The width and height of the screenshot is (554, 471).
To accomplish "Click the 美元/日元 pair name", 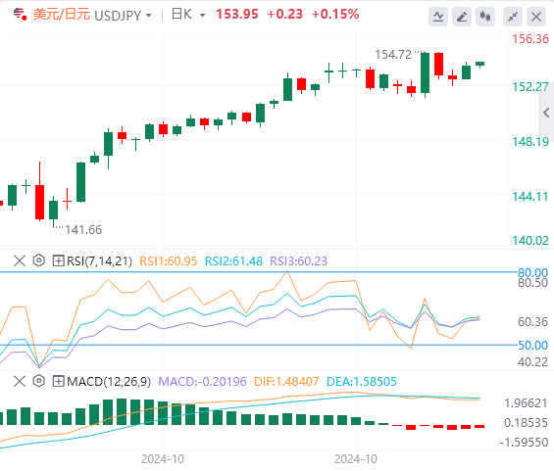I will [62, 15].
